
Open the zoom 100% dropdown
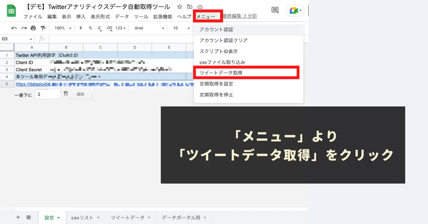coord(63,28)
